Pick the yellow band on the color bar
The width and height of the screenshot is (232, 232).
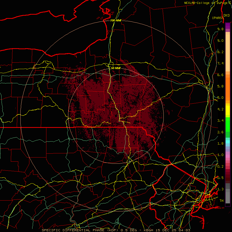coord(228,110)
